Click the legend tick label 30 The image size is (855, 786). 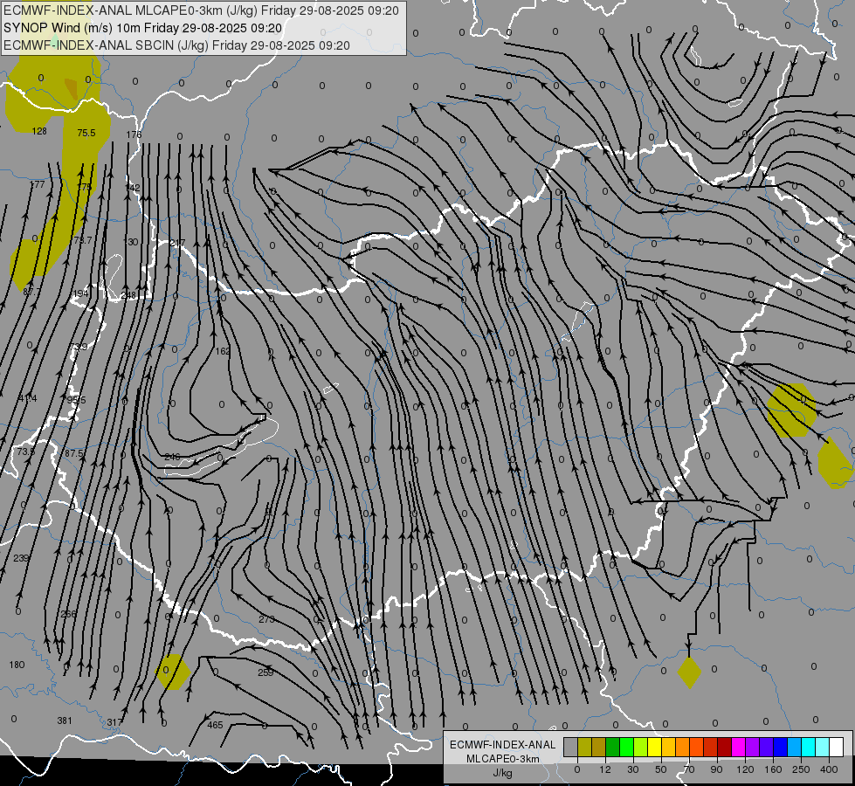click(x=632, y=769)
